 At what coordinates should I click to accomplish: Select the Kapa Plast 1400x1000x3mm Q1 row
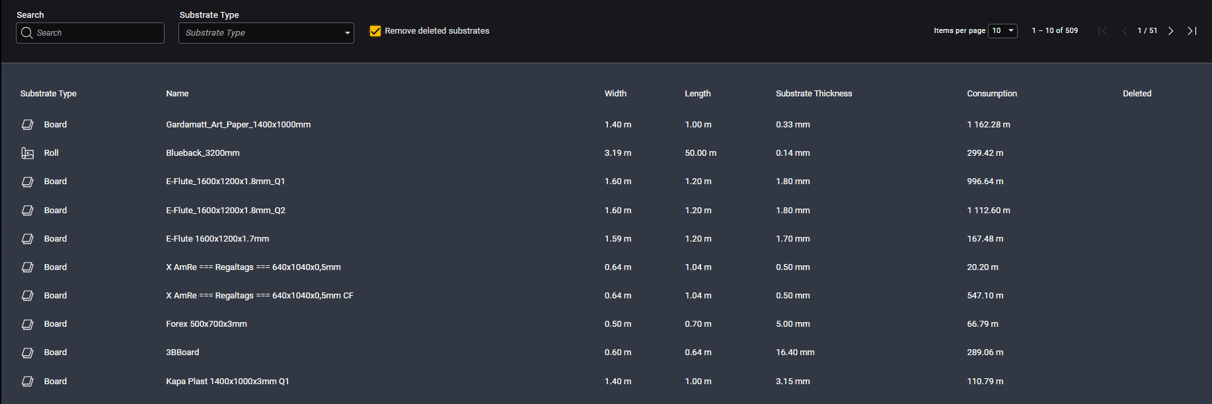coord(227,382)
